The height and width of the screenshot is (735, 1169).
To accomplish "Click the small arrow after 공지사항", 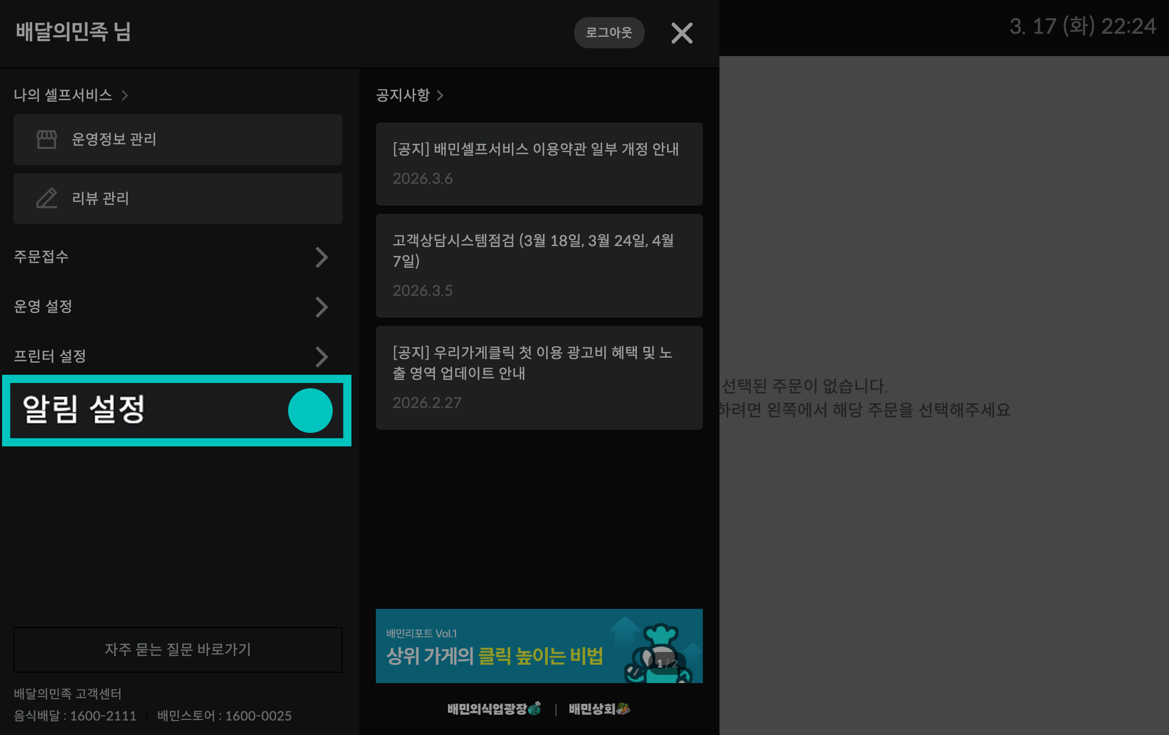I will tap(440, 96).
